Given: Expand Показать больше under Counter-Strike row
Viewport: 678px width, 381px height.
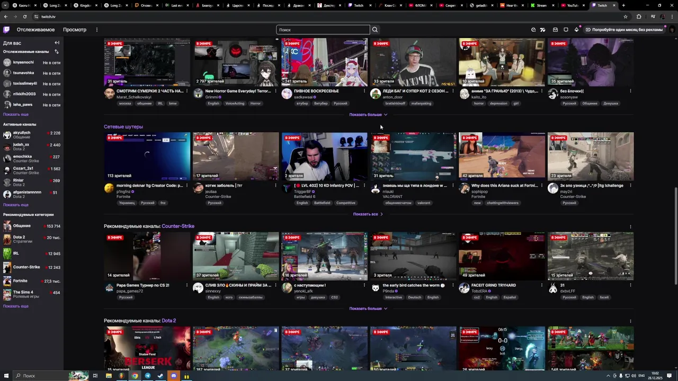Looking at the screenshot, I should pyautogui.click(x=368, y=309).
